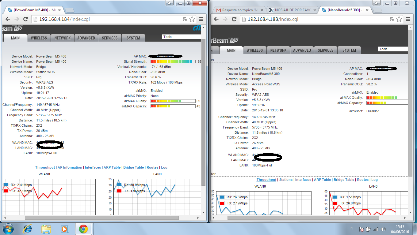The width and height of the screenshot is (417, 235).
Task: Expand Tools dropdown in right NanoBeam window
Action: pyautogui.click(x=393, y=49)
